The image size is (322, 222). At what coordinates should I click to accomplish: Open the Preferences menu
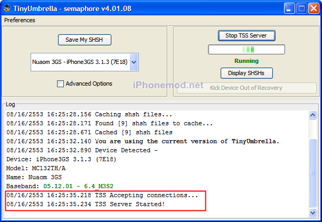pyautogui.click(x=20, y=20)
